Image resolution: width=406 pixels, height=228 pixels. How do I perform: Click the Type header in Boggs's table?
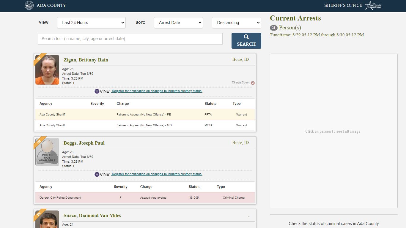click(x=221, y=187)
